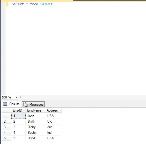Select row header number 5
The width and height of the screenshot is (146, 144).
[x=7, y=138]
